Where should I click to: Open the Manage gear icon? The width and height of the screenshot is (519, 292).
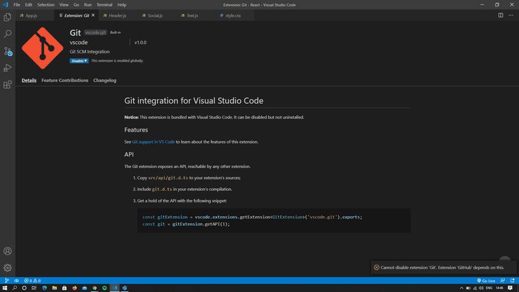(x=8, y=267)
